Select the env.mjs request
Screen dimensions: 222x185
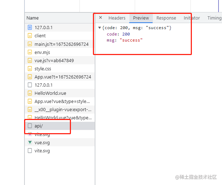(x=60, y=52)
